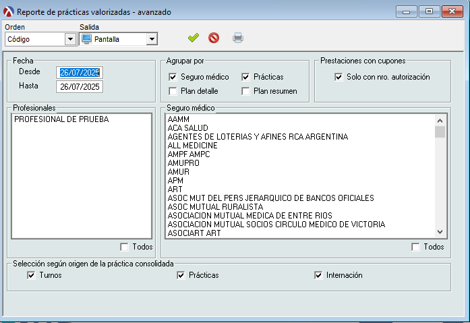This screenshot has width=470, height=323.
Task: Click the green checkmark confirm icon
Action: pyautogui.click(x=194, y=38)
